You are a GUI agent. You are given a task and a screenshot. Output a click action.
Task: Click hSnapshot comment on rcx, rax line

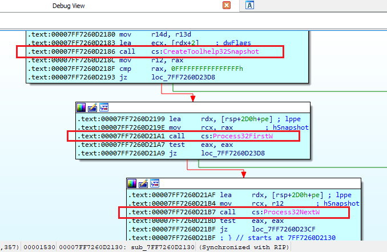click(291, 127)
